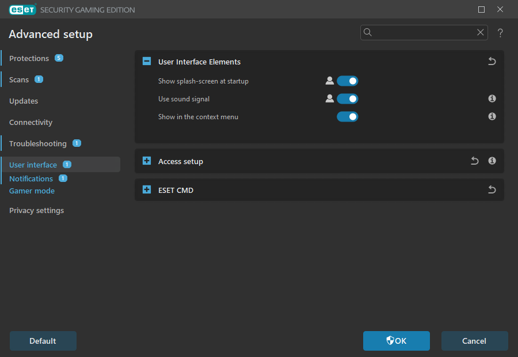Click the User interface badge showing 1

67,164
